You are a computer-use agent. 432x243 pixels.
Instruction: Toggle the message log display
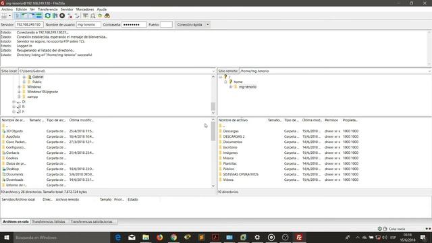pyautogui.click(x=18, y=16)
